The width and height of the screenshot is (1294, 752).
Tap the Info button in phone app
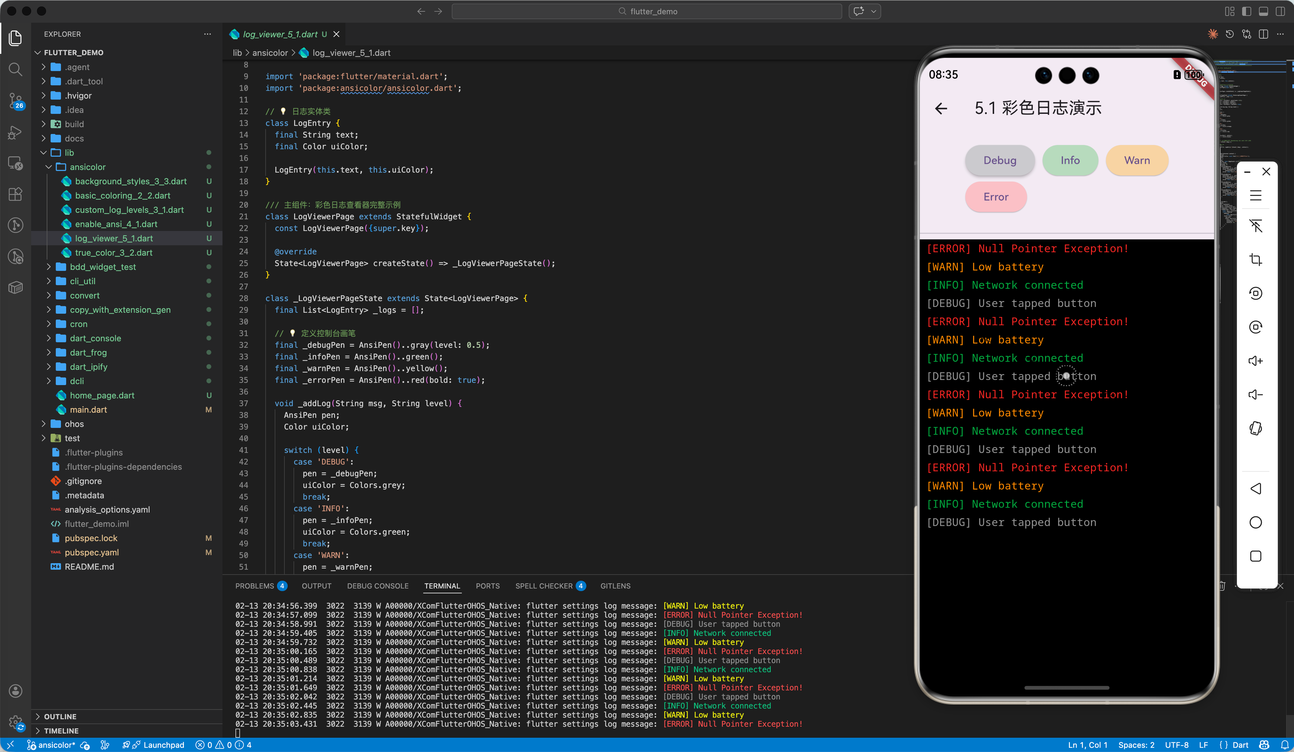[1070, 160]
